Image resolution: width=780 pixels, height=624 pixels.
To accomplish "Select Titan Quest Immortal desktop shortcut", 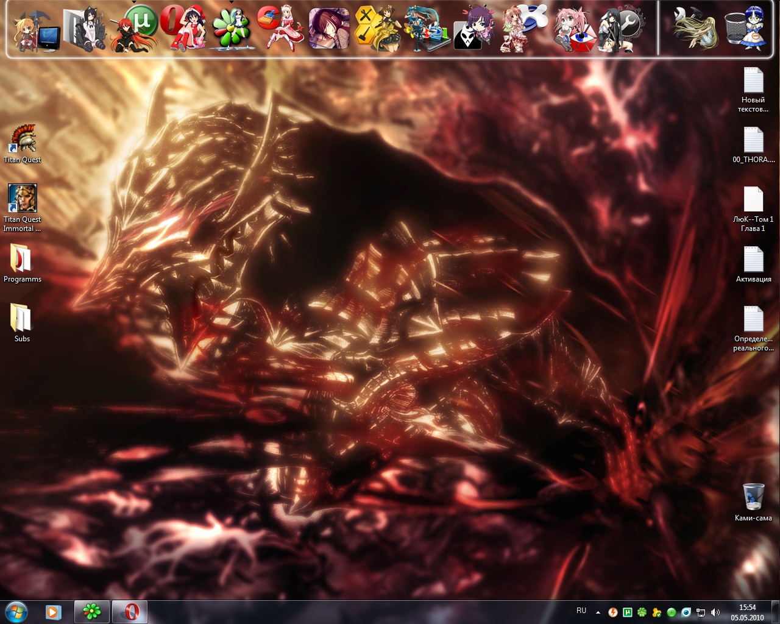I will pyautogui.click(x=23, y=208).
